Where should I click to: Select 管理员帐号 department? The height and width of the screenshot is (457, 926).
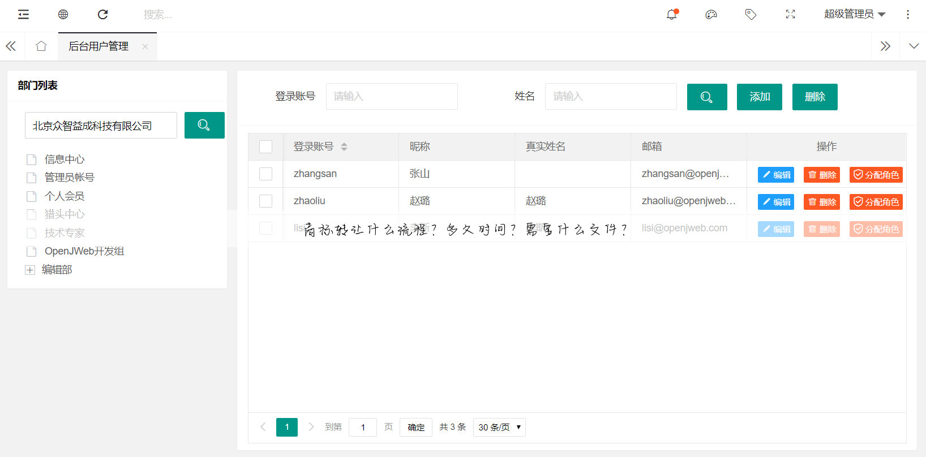69,178
